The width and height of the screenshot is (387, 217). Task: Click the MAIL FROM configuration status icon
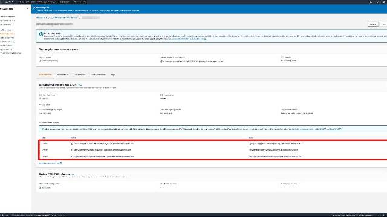click(40, 187)
